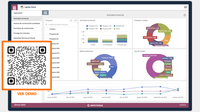Viewport: 200px width, 112px height.
Task: Click the Tipo de crédito panel title
Action: click(139, 51)
